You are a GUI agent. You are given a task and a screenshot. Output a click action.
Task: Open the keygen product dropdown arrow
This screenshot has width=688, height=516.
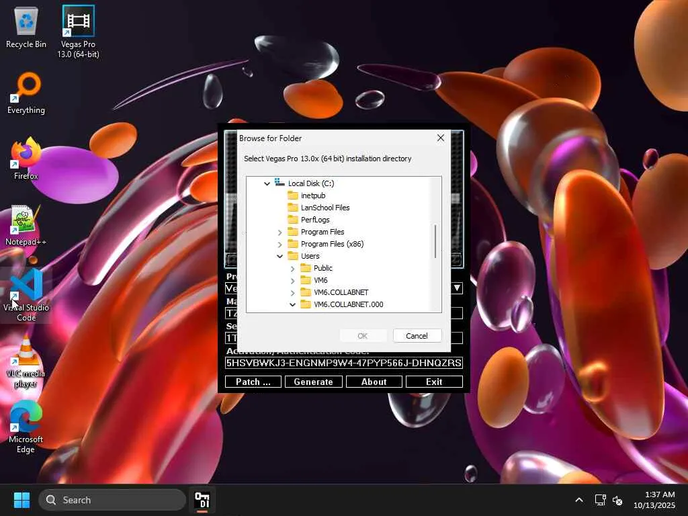[457, 288]
